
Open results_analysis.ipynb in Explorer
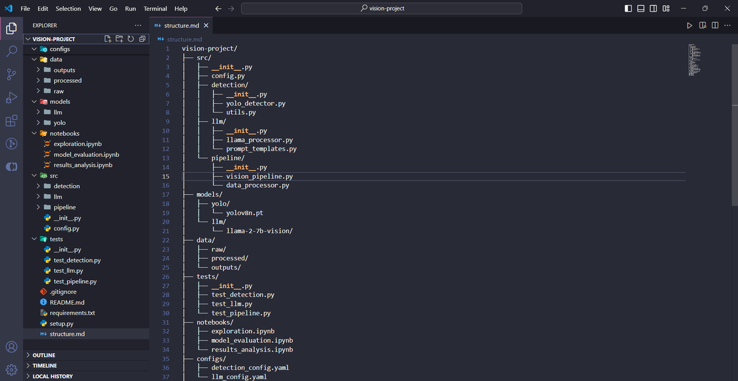(x=86, y=165)
